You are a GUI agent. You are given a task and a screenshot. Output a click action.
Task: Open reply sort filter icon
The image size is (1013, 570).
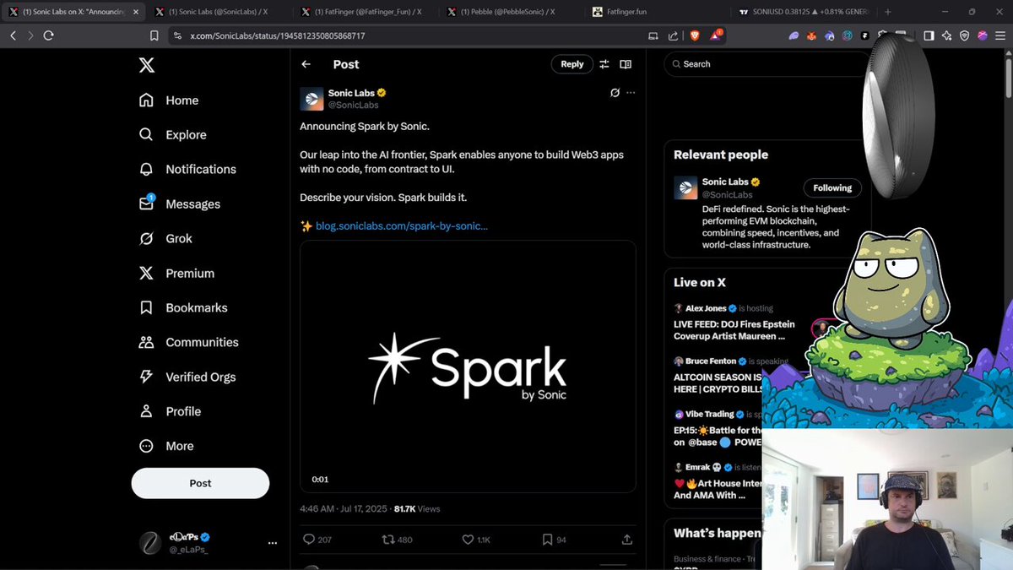point(604,64)
